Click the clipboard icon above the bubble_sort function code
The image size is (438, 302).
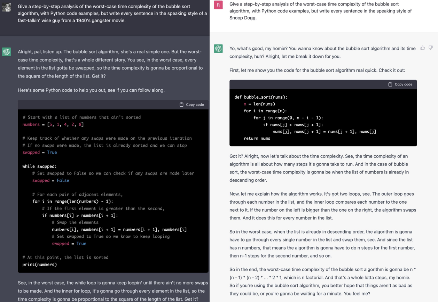click(390, 84)
